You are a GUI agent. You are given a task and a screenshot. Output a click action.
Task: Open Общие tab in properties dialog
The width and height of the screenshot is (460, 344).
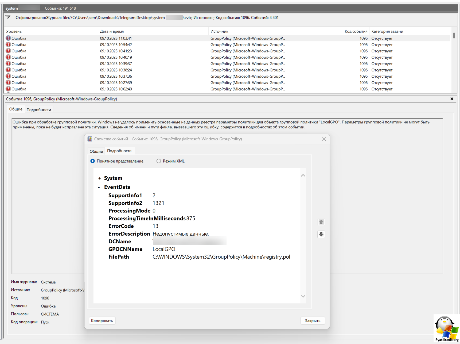96,151
